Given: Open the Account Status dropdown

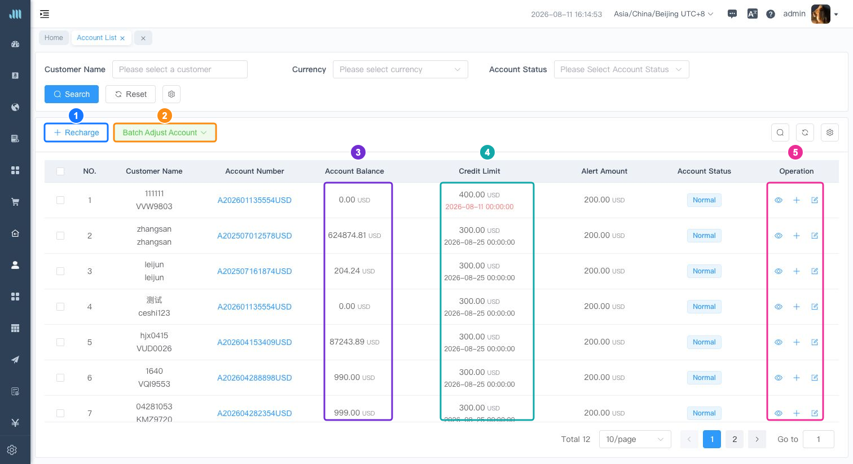Looking at the screenshot, I should (622, 69).
